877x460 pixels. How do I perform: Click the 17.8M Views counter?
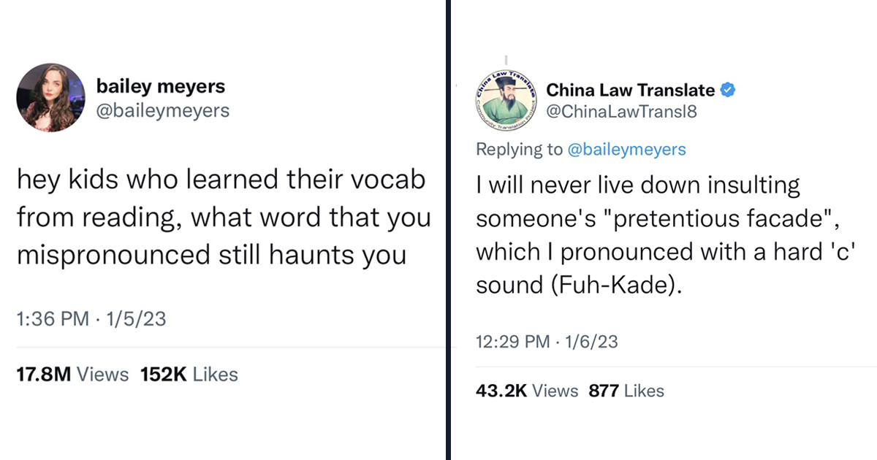(72, 374)
